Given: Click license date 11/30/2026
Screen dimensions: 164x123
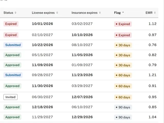Looking at the screenshot, I should click(x=42, y=86).
